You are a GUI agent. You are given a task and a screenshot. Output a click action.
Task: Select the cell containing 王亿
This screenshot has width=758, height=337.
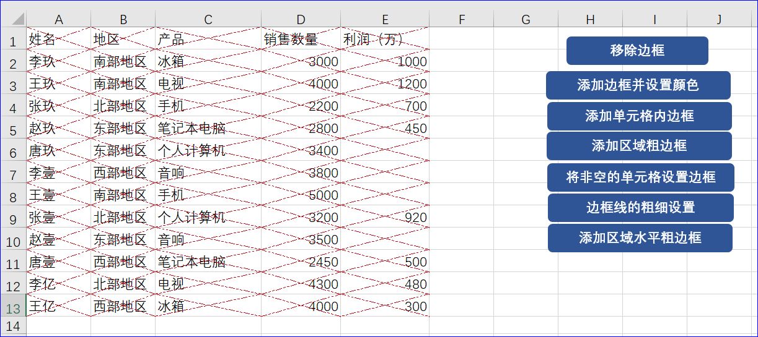pos(59,306)
